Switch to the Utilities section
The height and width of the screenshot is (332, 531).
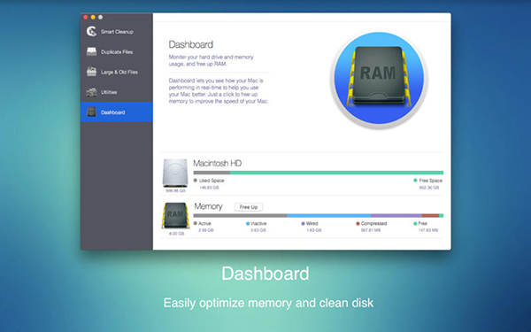pyautogui.click(x=117, y=92)
